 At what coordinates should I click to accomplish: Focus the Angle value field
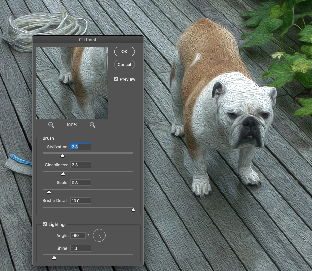tap(78, 235)
